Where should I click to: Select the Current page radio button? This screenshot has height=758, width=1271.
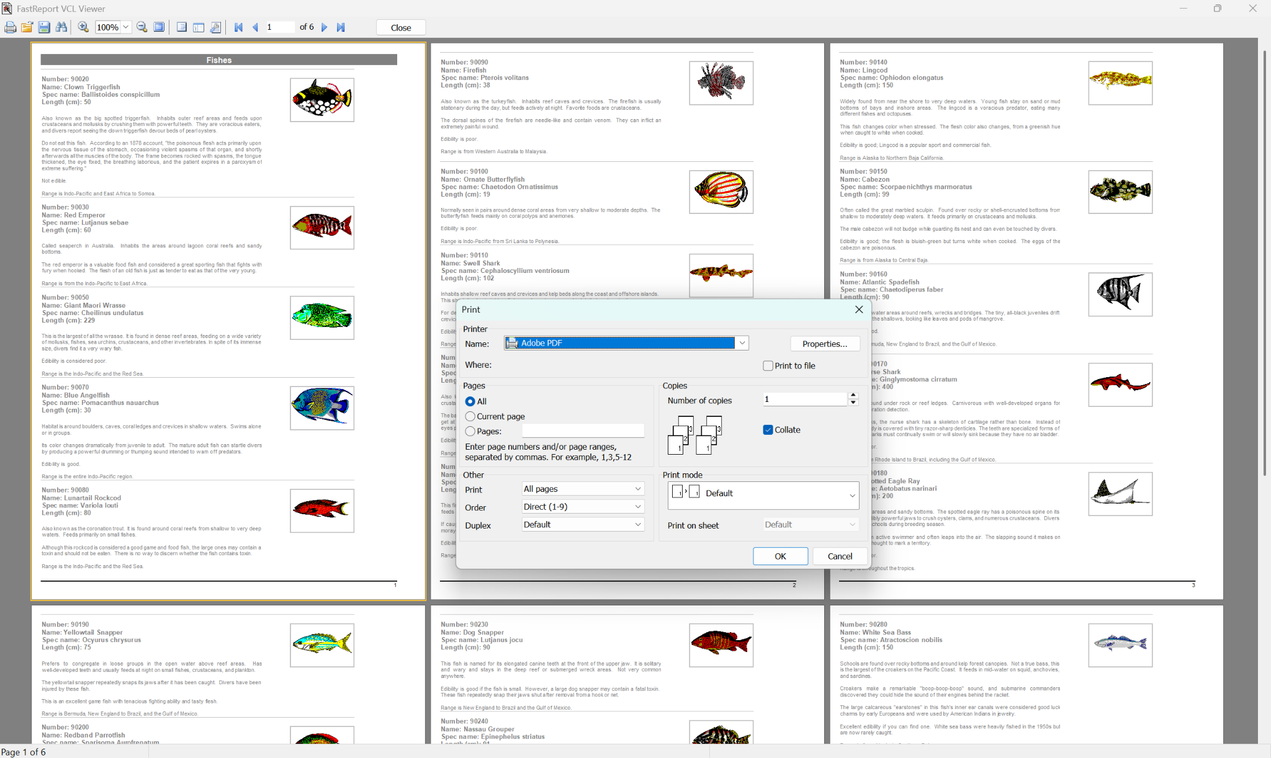470,416
